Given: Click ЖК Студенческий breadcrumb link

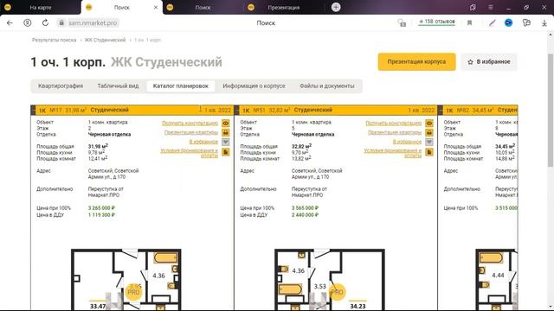Looking at the screenshot, I should pyautogui.click(x=105, y=40).
